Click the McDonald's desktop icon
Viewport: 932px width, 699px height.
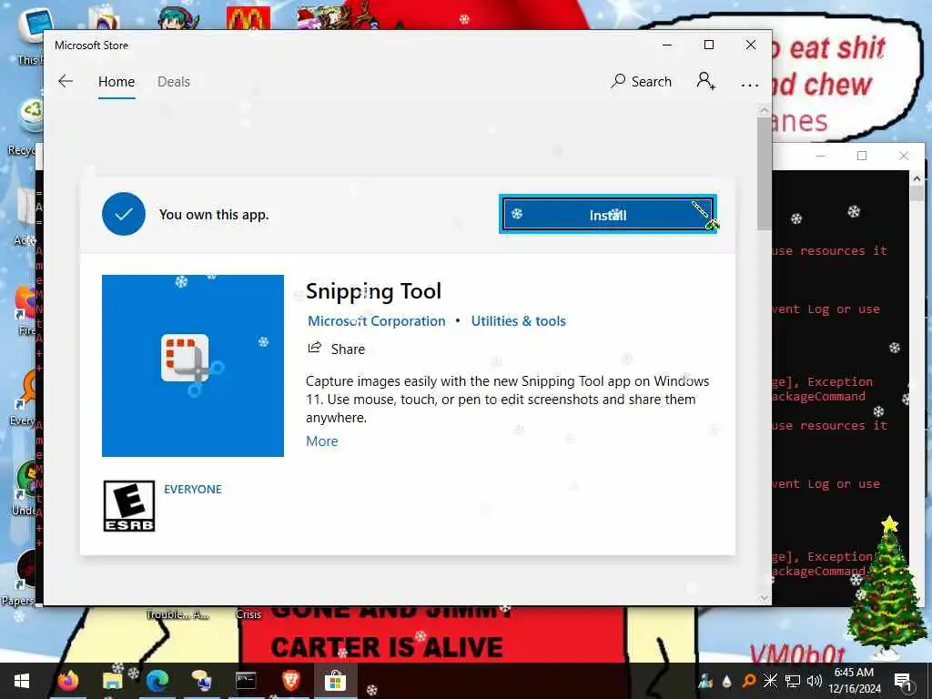pos(248,18)
